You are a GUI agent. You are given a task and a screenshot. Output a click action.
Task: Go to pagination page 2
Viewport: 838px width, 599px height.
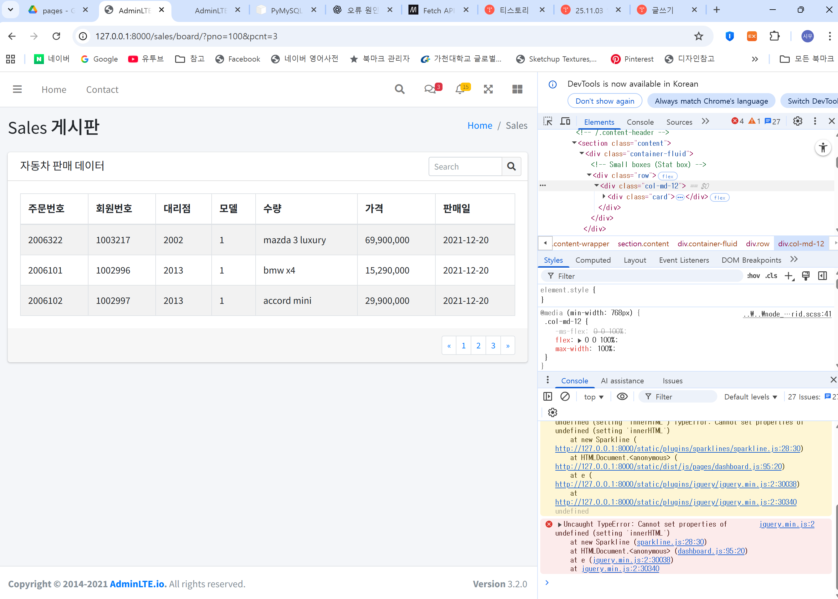click(478, 346)
